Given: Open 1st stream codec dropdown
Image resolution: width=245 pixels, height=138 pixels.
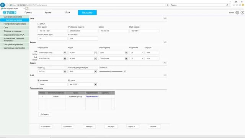Looking at the screenshot, I should [83, 53].
